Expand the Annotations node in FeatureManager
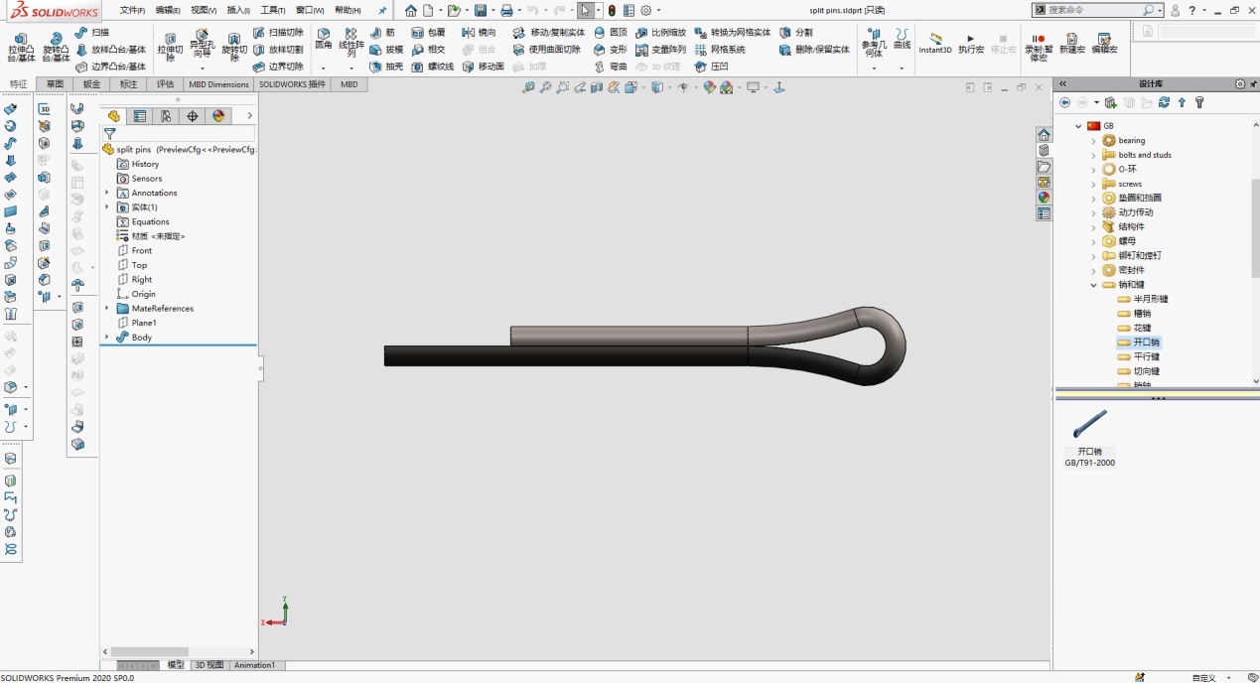Screen dimensions: 1260x683 pyautogui.click(x=108, y=193)
